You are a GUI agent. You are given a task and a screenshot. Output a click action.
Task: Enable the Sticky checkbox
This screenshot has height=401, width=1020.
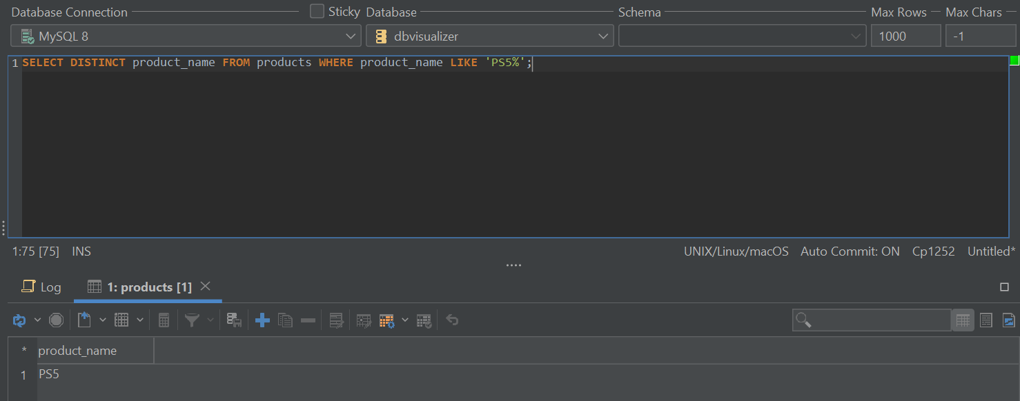pyautogui.click(x=315, y=11)
